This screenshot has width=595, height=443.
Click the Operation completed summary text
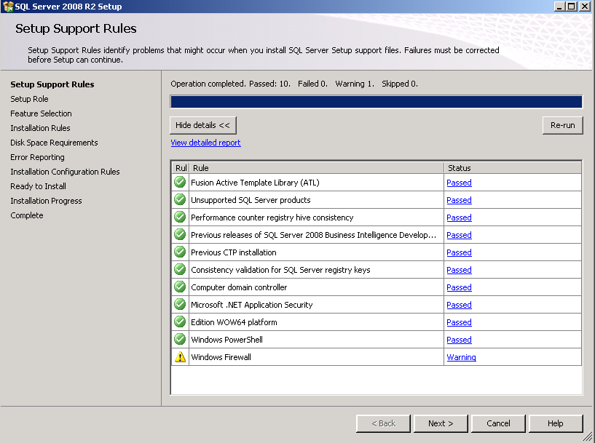(294, 84)
